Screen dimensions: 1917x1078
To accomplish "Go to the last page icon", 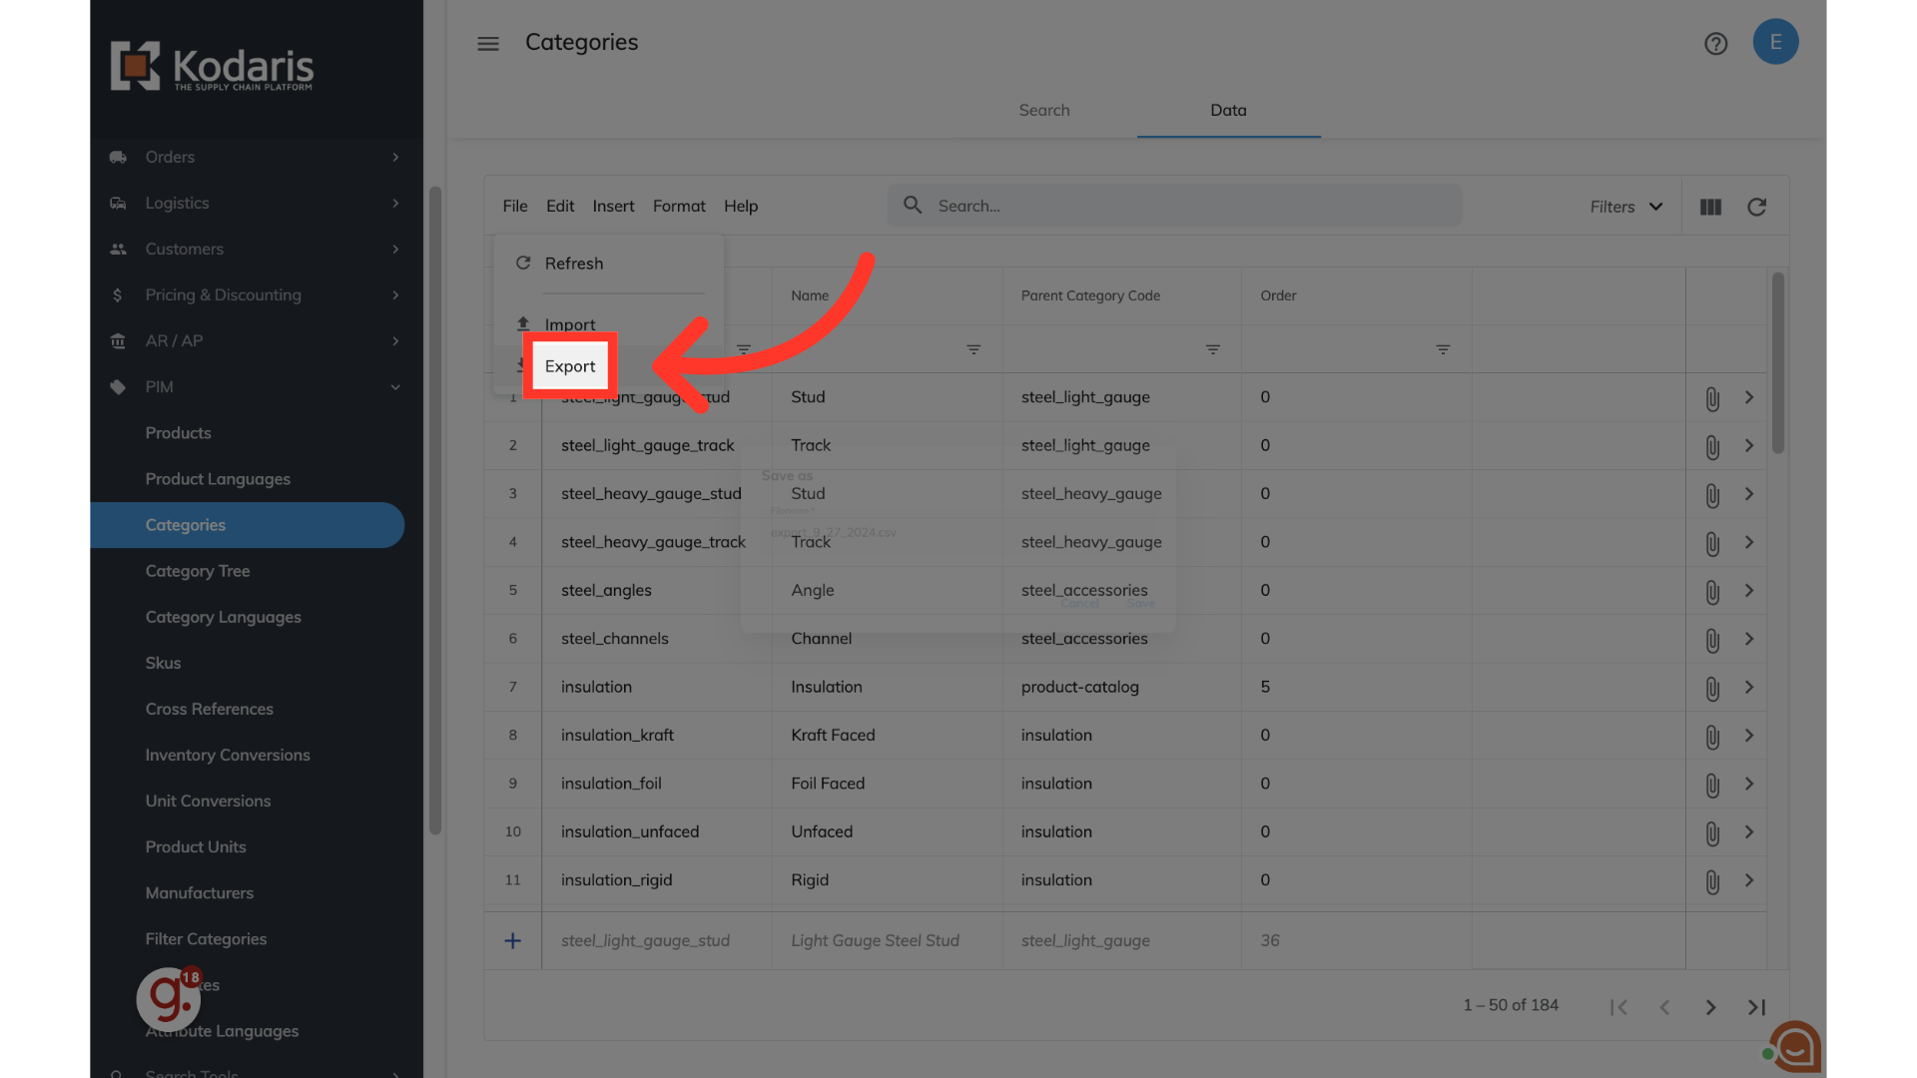I will [1756, 1007].
